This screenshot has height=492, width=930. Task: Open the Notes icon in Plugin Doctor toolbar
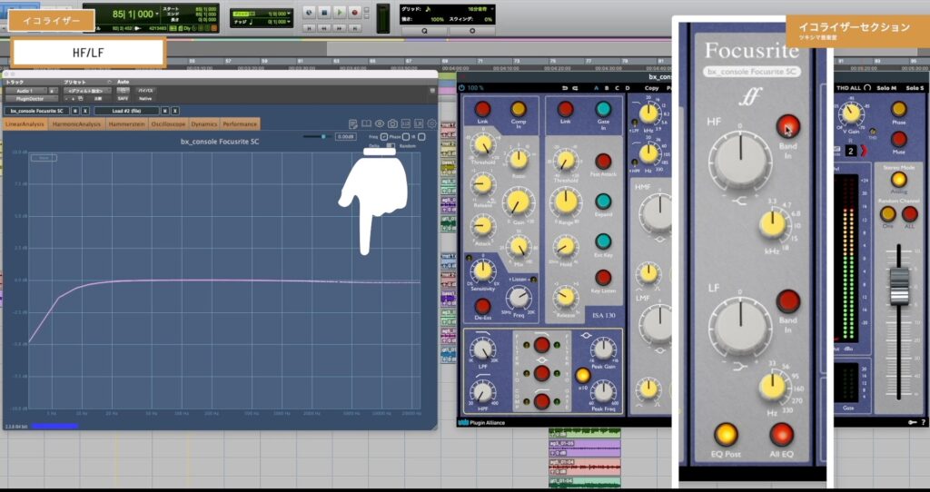coord(353,123)
